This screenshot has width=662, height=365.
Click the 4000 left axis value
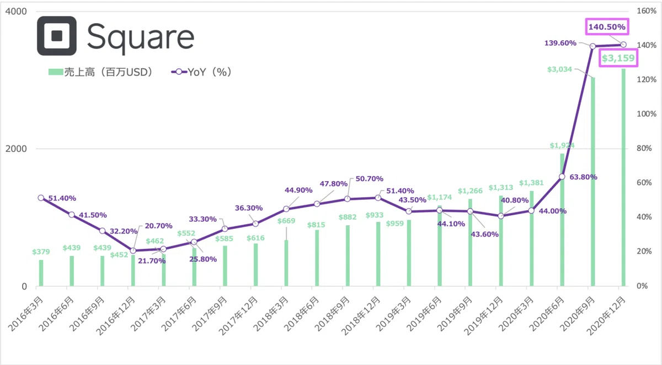[17, 11]
